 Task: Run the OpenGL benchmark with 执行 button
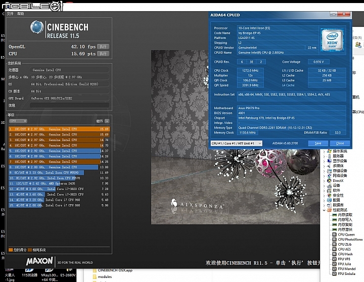[103, 46]
